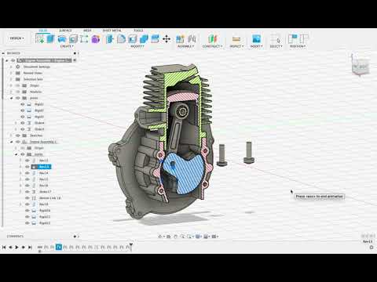Click the Zoom icon in navigation bar
Screen dimensions: 377x282
click(x=182, y=237)
